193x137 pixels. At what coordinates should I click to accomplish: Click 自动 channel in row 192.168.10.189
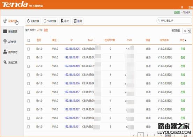148,66
